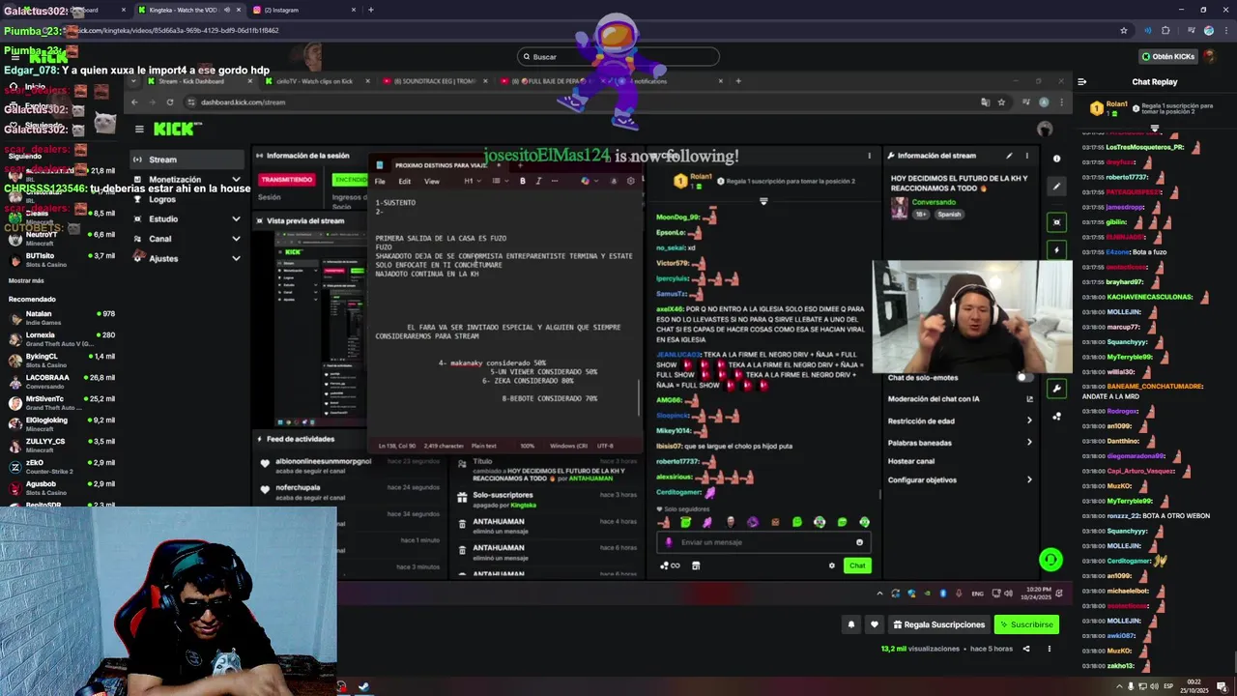Open the list style dropdown in Notepad
Viewport: 1237px width, 696px height.
[x=499, y=181]
